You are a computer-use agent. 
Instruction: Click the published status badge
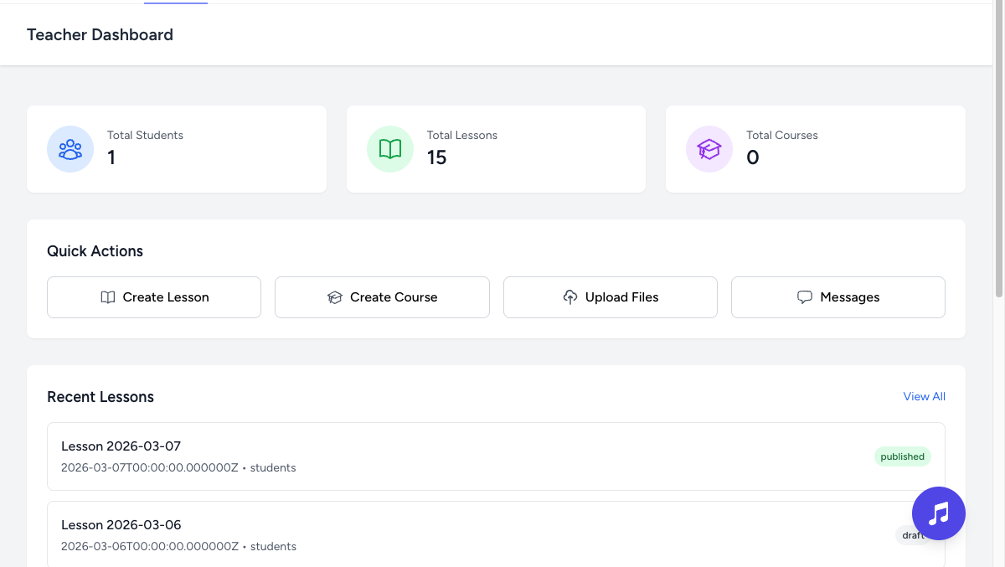pos(902,456)
